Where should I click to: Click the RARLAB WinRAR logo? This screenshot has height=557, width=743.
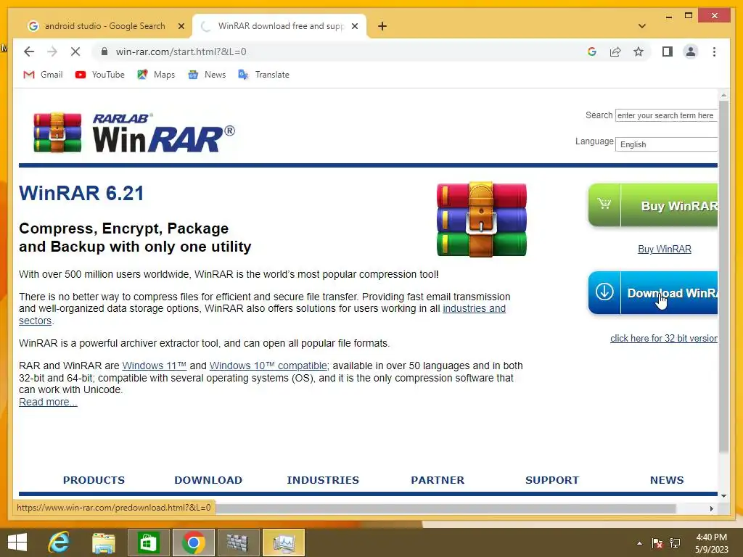[134, 133]
